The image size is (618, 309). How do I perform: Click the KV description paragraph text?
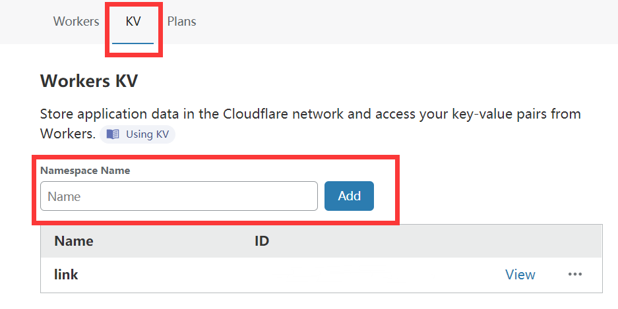pyautogui.click(x=311, y=124)
